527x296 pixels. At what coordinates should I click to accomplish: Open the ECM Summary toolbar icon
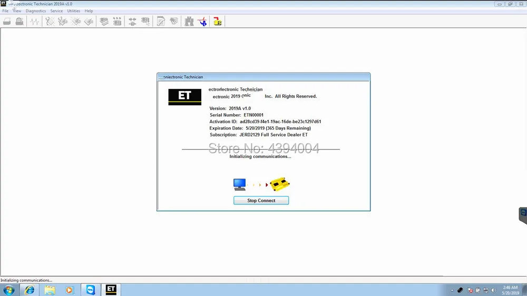104,22
